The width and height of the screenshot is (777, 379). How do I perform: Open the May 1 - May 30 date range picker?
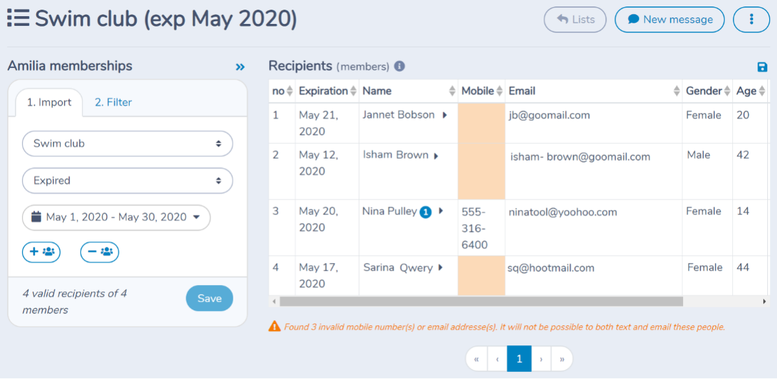coord(117,218)
